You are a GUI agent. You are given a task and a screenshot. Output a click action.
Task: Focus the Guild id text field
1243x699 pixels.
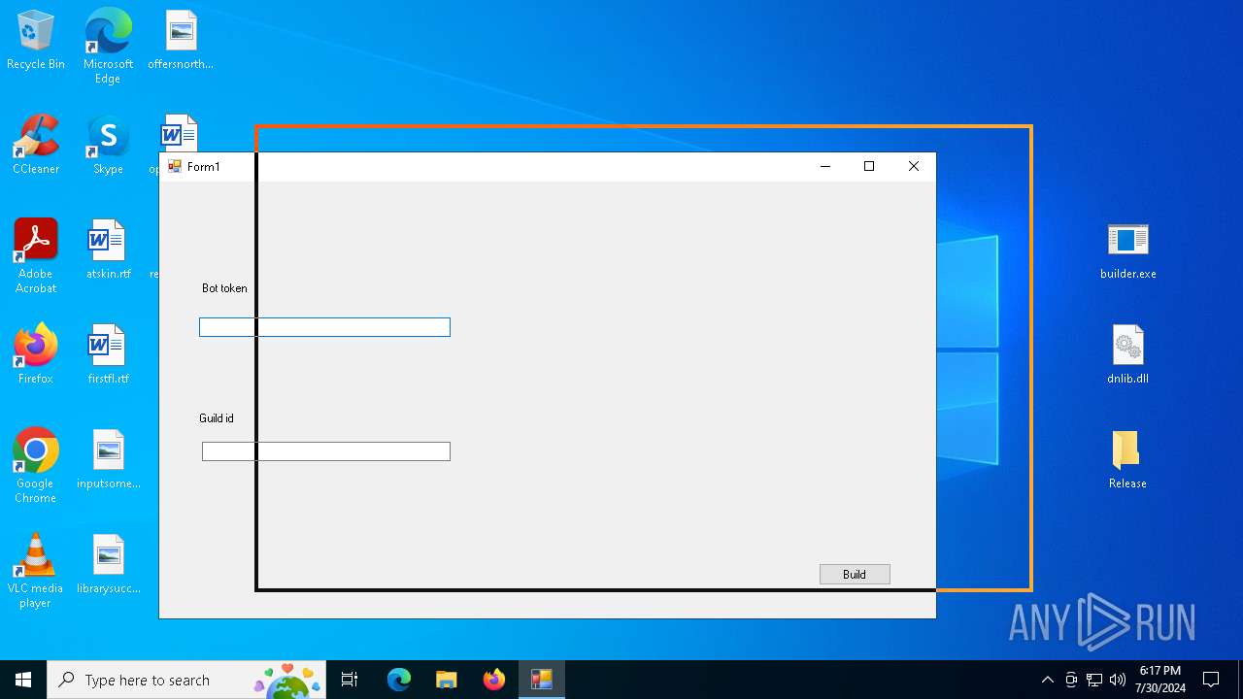tap(326, 451)
